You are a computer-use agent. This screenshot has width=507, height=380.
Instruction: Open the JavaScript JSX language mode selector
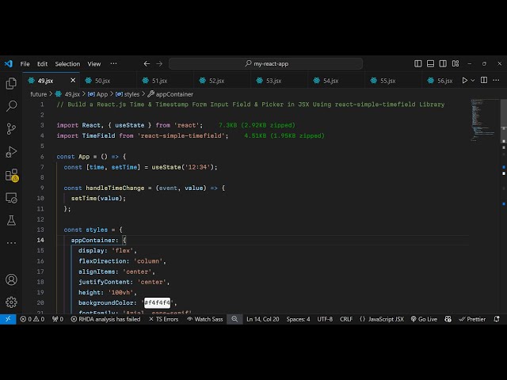click(382, 319)
